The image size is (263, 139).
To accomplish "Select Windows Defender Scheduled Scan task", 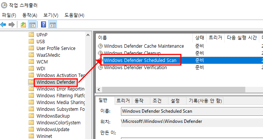I will (x=140, y=60).
